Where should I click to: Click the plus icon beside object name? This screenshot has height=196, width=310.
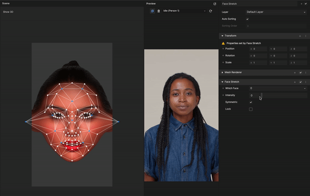point(301,4)
